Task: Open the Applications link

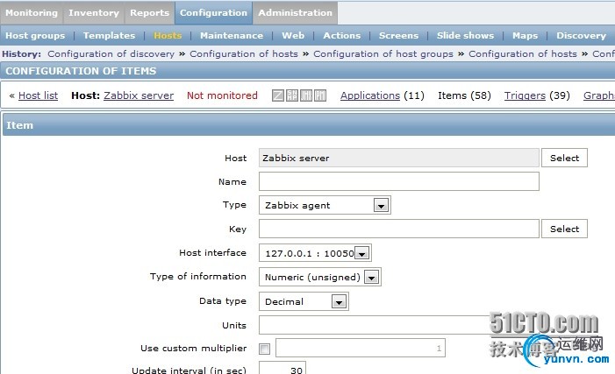Action: point(370,95)
